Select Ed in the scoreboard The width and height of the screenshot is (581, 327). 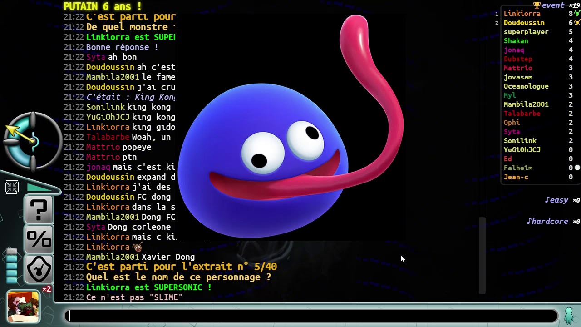(x=507, y=159)
